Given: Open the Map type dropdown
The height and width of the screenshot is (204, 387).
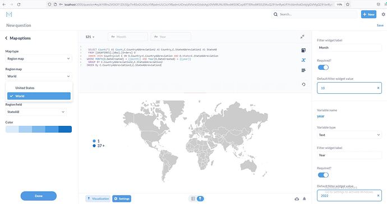Looking at the screenshot, I should (x=39, y=58).
